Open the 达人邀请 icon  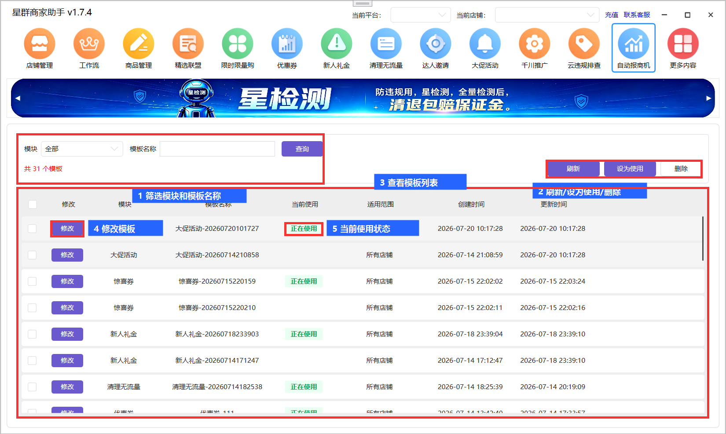436,48
